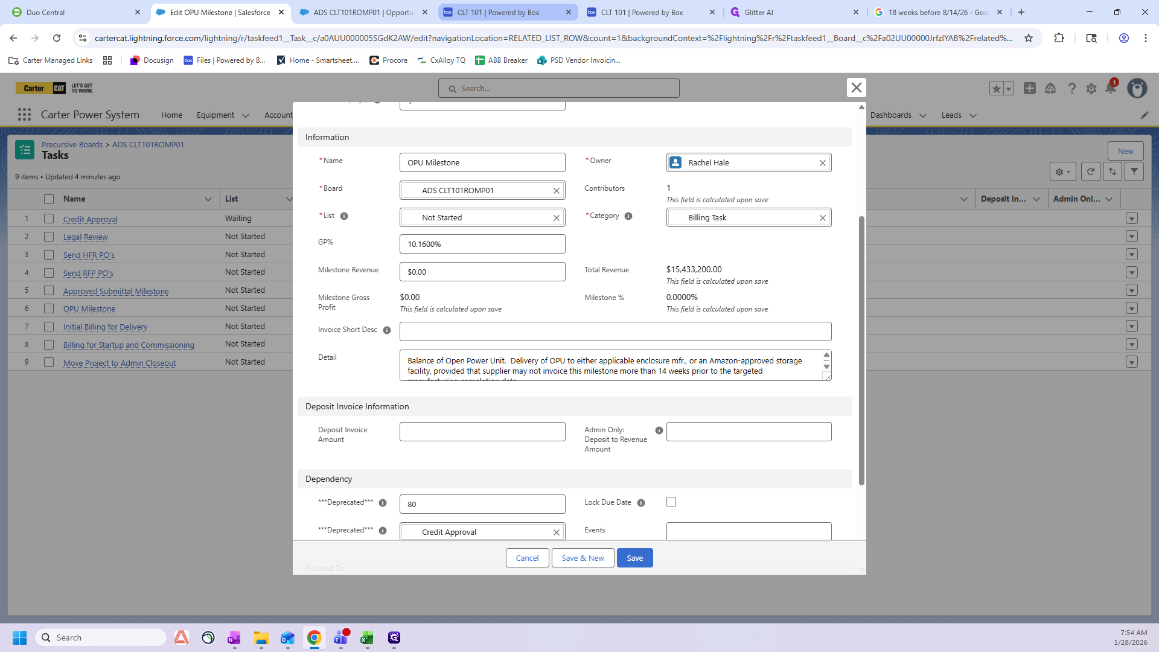Open Excel from the taskbar
The width and height of the screenshot is (1159, 652).
pyautogui.click(x=367, y=638)
